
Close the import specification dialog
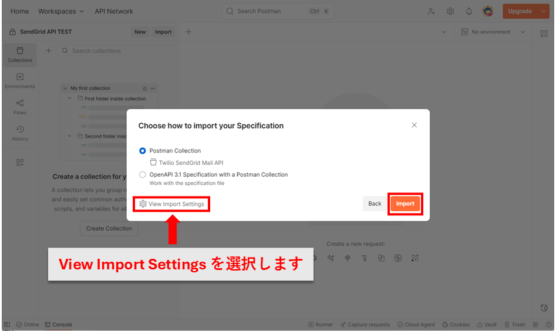click(x=414, y=125)
